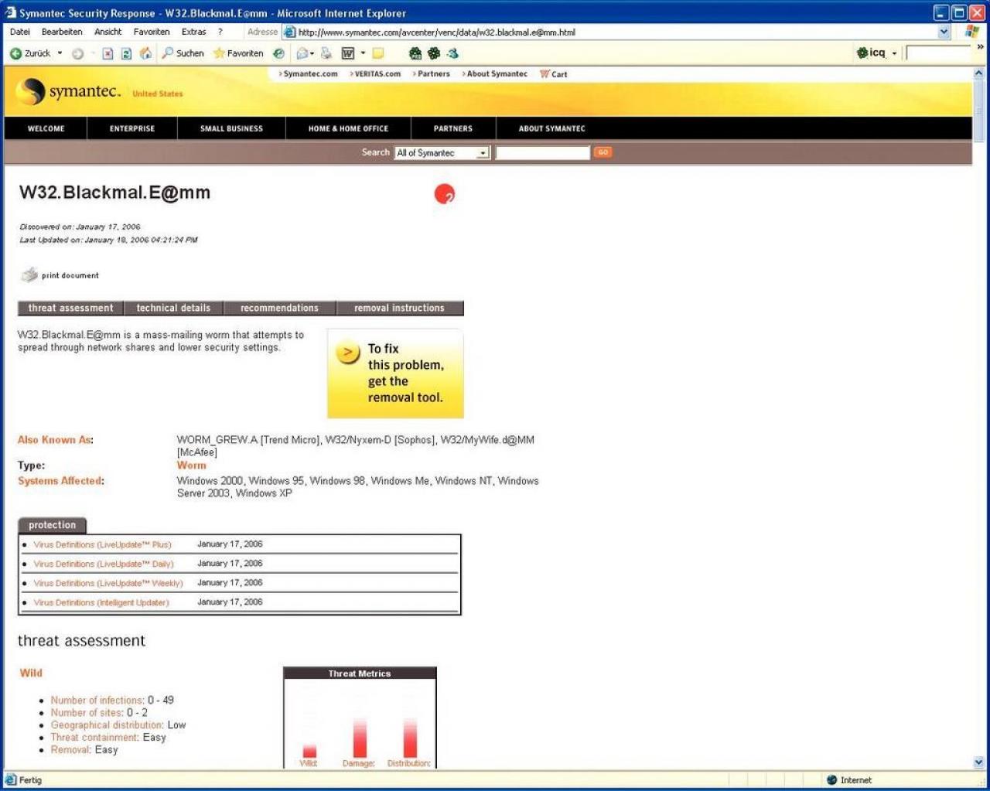Open the removal instructions tab
Image resolution: width=990 pixels, height=791 pixels.
coord(400,308)
